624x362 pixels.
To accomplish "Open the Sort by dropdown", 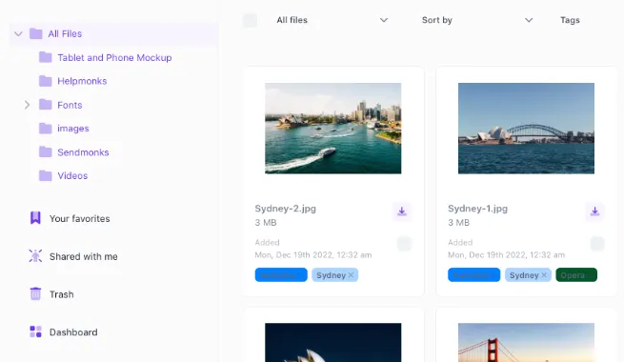I will [477, 20].
